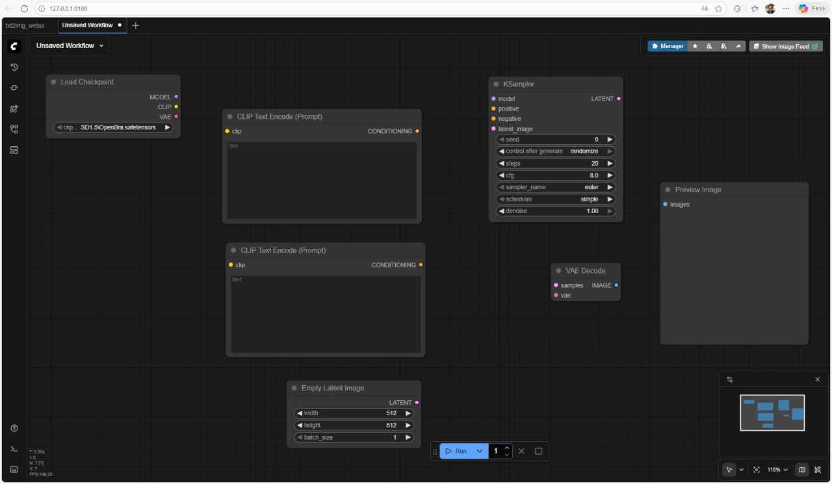
Task: Open the queue history sidebar icon
Action: pyautogui.click(x=14, y=67)
